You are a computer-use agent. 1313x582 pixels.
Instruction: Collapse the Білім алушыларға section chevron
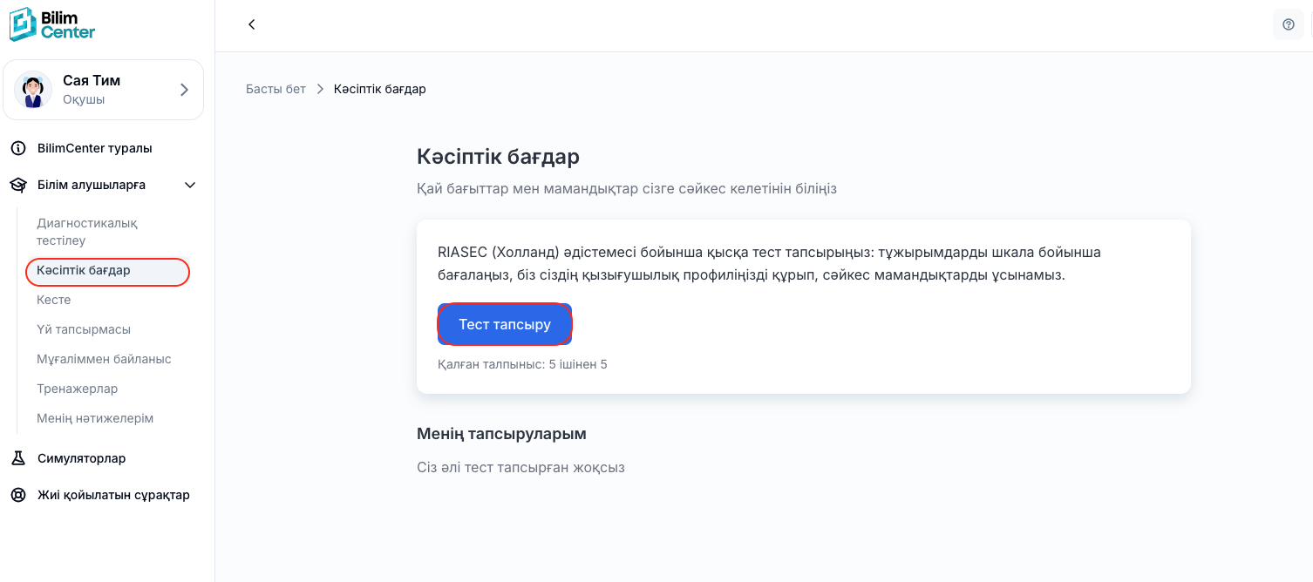pyautogui.click(x=190, y=185)
